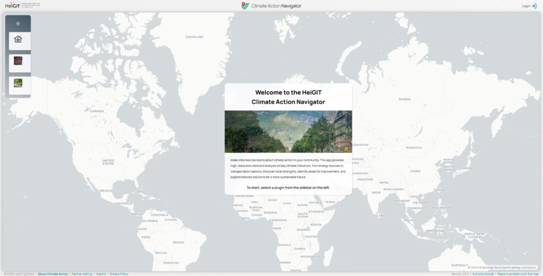Open the Partner with us link
The image size is (543, 276).
(82, 274)
